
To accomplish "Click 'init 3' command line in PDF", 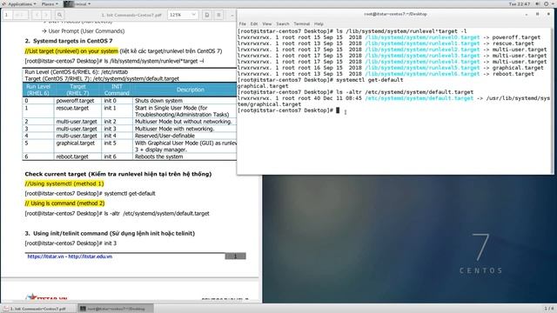I will [70, 243].
